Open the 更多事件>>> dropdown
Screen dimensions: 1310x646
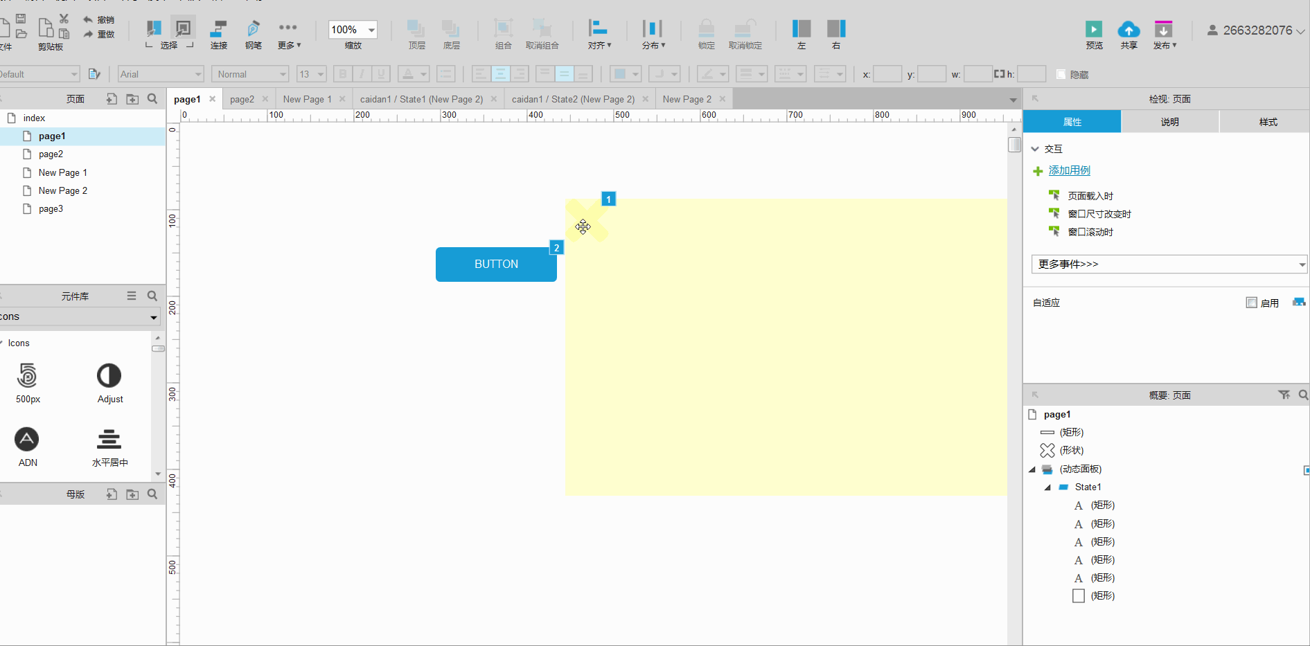pos(1169,264)
